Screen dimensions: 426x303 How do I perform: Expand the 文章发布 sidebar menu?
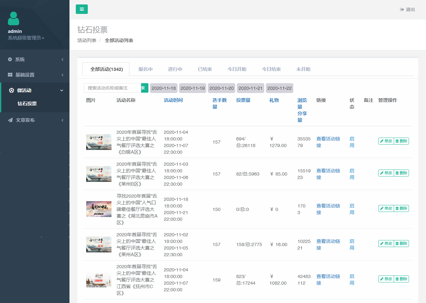pyautogui.click(x=35, y=120)
